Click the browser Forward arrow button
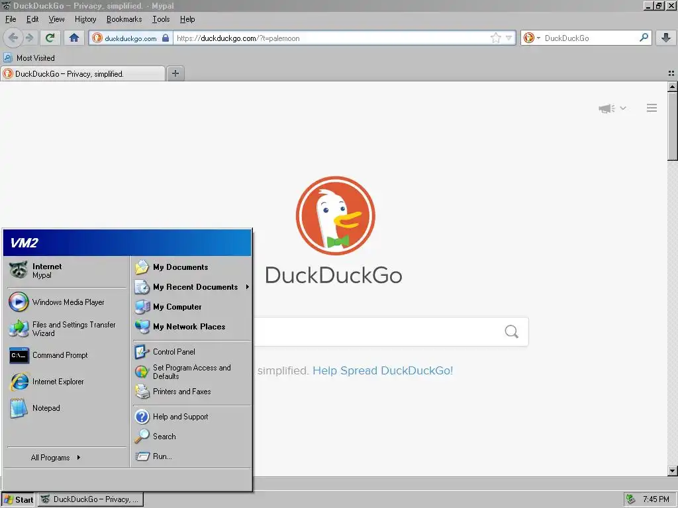 pos(29,38)
